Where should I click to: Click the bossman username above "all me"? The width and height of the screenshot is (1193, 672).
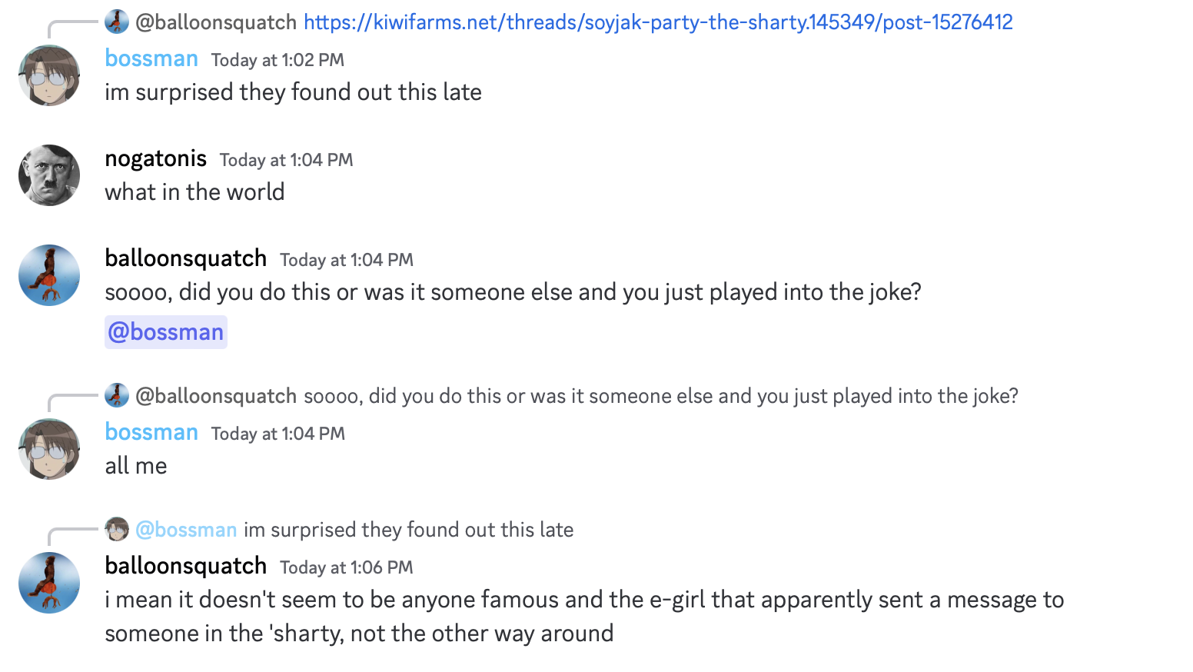(x=151, y=432)
